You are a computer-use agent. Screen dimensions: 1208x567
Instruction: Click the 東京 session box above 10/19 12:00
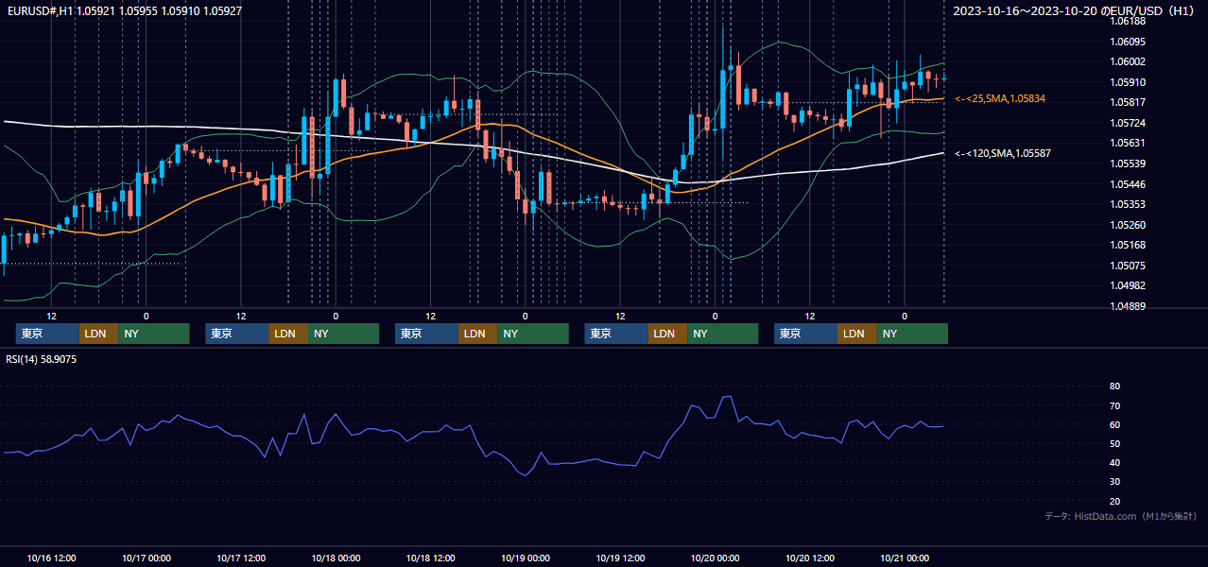[x=616, y=334]
